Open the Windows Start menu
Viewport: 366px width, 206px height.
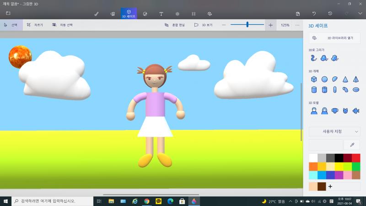pos(5,201)
